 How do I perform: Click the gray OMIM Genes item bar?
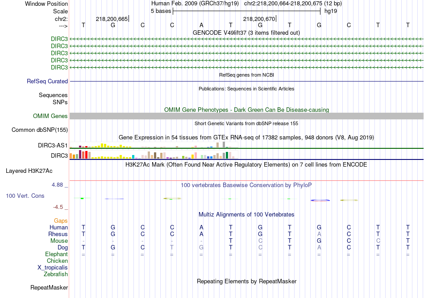(x=247, y=116)
